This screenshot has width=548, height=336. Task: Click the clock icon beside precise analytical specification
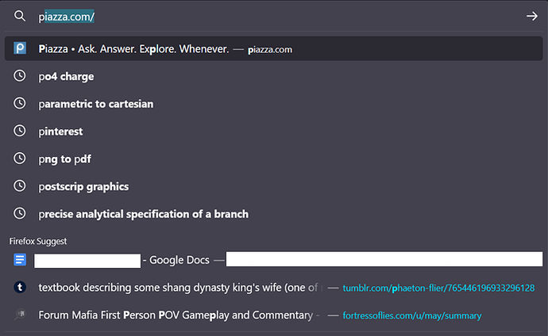coord(20,213)
